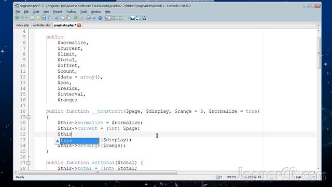
Task: Click the vertical scrollbar thumb
Action: click(319, 53)
